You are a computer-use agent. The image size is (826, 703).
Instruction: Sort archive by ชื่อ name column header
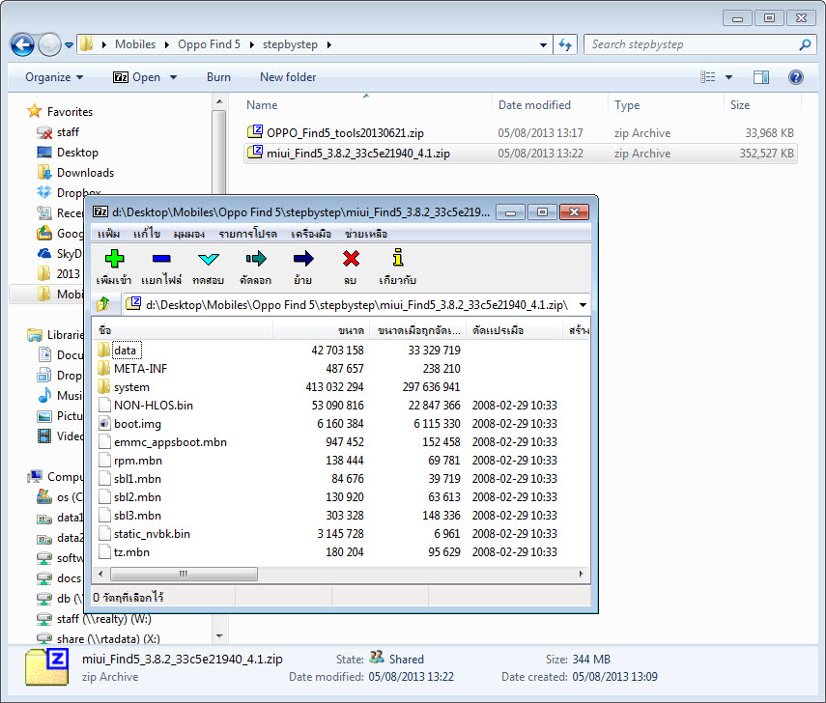[183, 330]
